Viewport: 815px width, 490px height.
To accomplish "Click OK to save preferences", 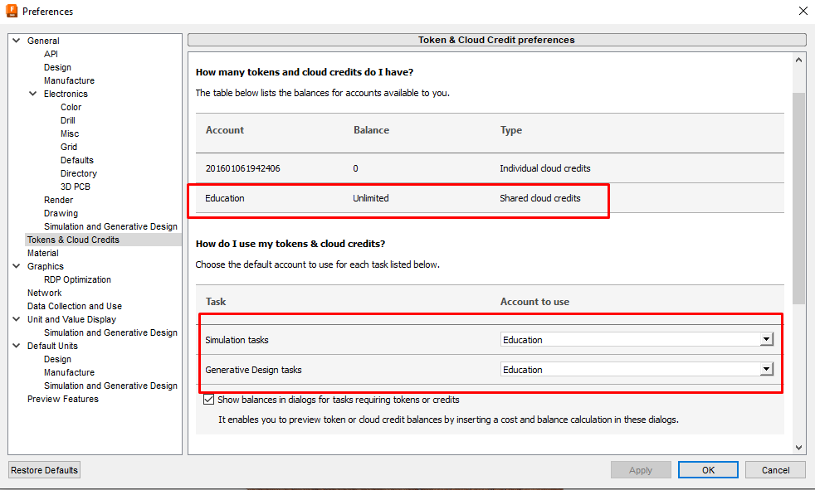I will [707, 469].
